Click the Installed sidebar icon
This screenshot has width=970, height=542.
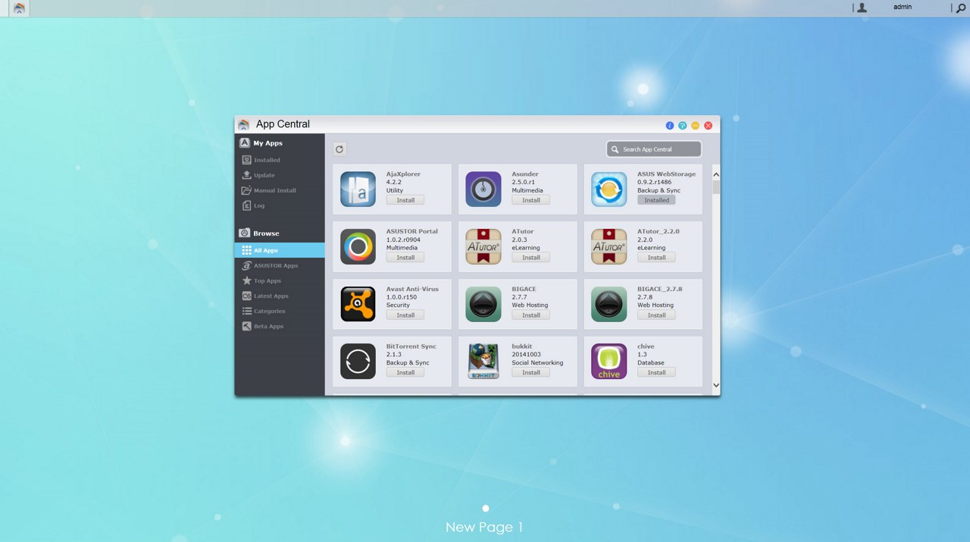pyautogui.click(x=246, y=160)
